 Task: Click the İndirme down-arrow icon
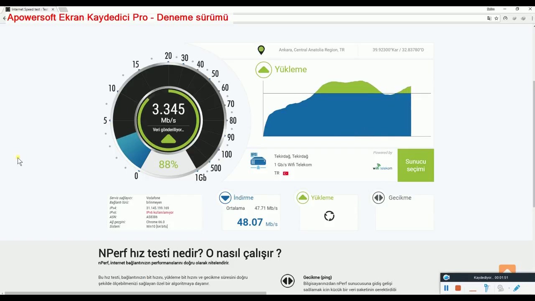point(225,198)
